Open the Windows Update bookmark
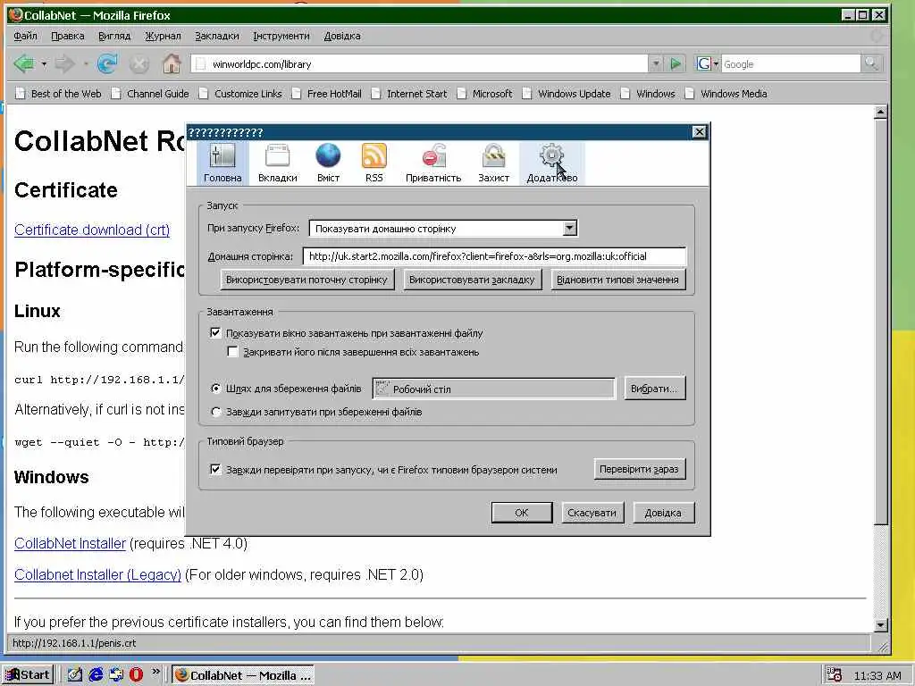Screen dimensions: 915x686 tap(567, 93)
